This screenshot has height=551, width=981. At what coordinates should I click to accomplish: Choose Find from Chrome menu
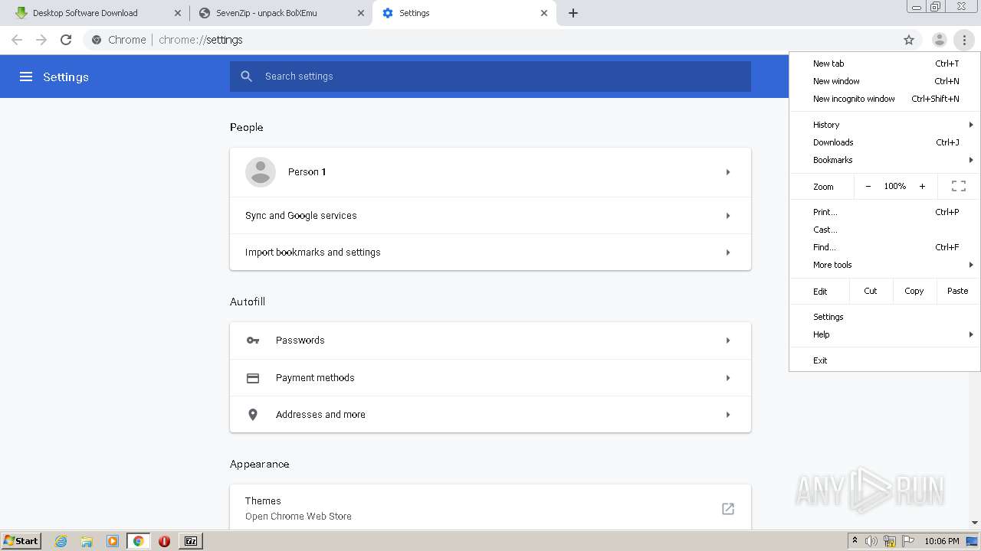[885, 247]
